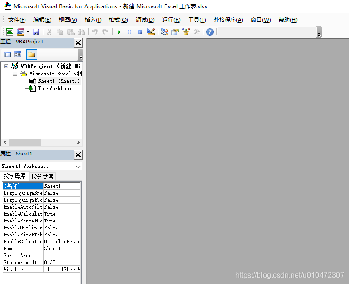This screenshot has width=349, height=284.
Task: Click the Paste clipboard icon
Action: click(71, 32)
